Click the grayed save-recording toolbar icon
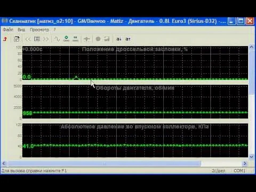 [x=107, y=39]
